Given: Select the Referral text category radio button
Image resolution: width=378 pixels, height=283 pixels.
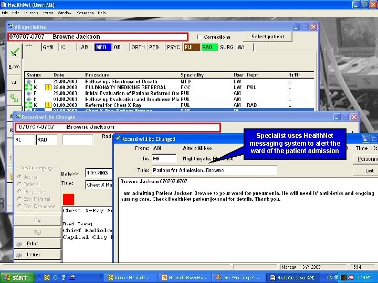Looking at the screenshot, I should (19, 184).
